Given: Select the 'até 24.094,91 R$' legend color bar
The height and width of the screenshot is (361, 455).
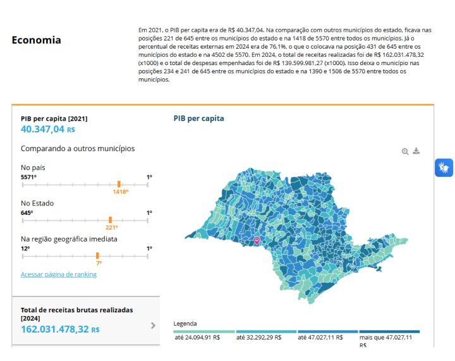Looking at the screenshot, I should pos(203,331).
